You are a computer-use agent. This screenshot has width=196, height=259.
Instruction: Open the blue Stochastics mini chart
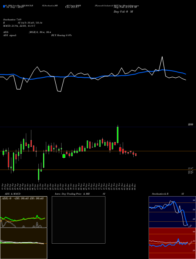(172, 212)
